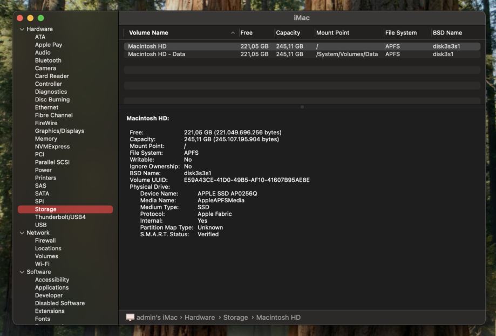Open the Graphics/Displays hardware entry
The image size is (496, 336).
(59, 131)
